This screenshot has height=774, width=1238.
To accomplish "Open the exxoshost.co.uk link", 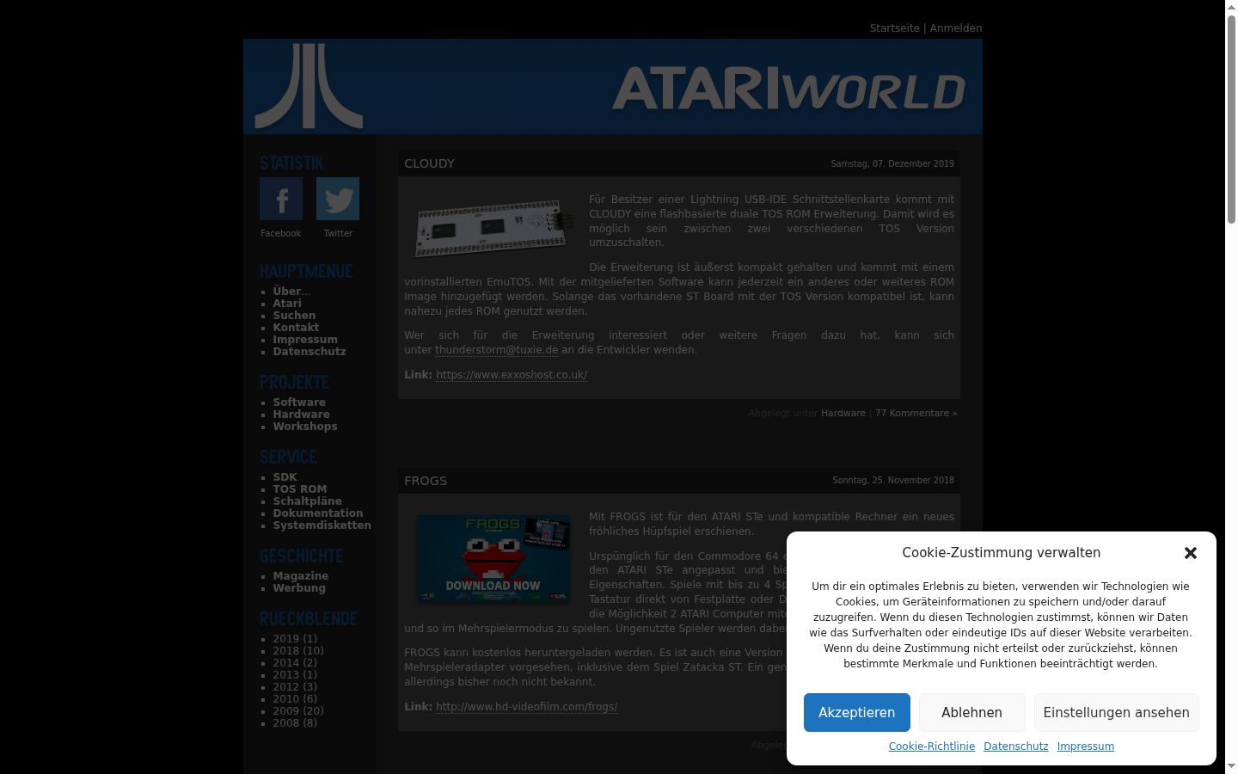I will [x=512, y=375].
